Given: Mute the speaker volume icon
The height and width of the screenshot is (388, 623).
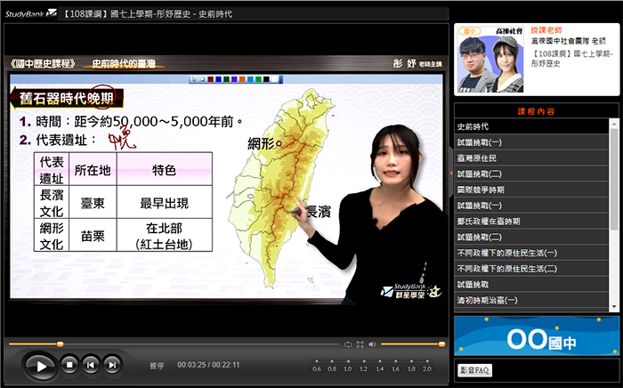Looking at the screenshot, I should [373, 344].
